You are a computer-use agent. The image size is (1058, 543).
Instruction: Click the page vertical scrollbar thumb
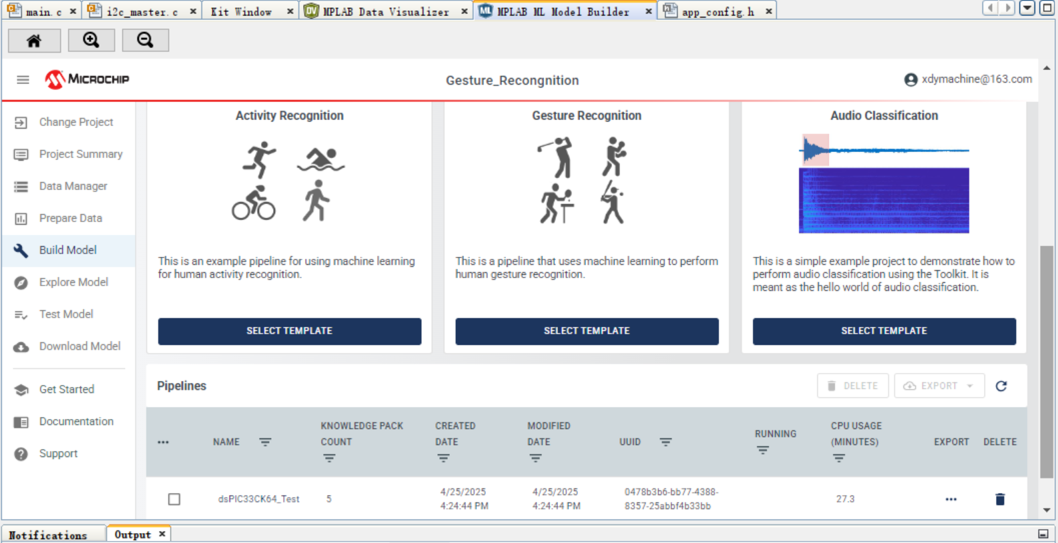click(1047, 362)
